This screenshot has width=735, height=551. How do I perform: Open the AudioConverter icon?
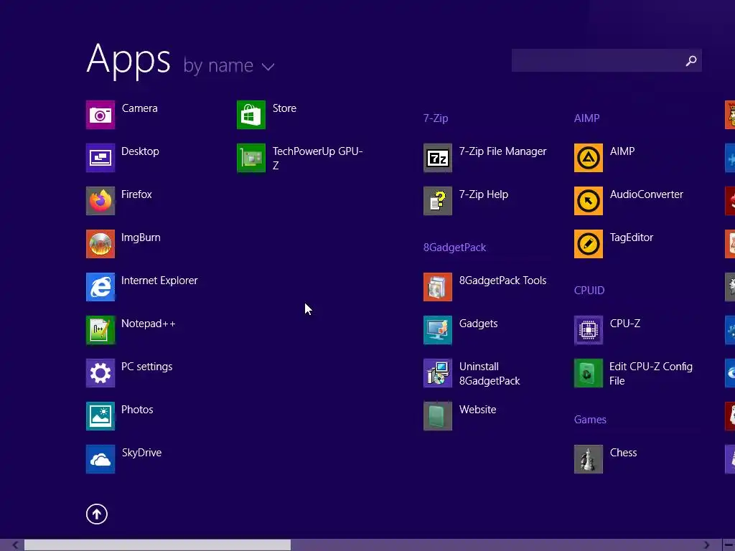tap(589, 201)
